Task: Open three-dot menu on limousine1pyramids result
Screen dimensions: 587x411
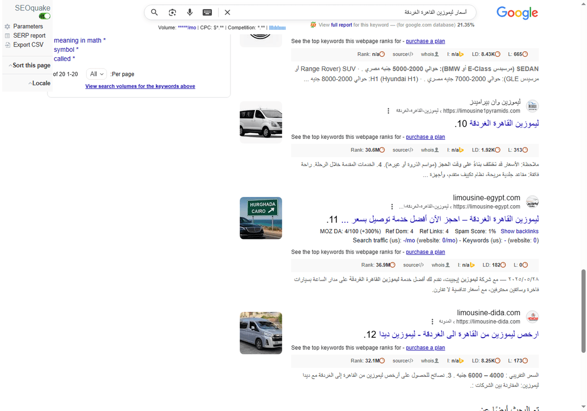Action: (388, 110)
